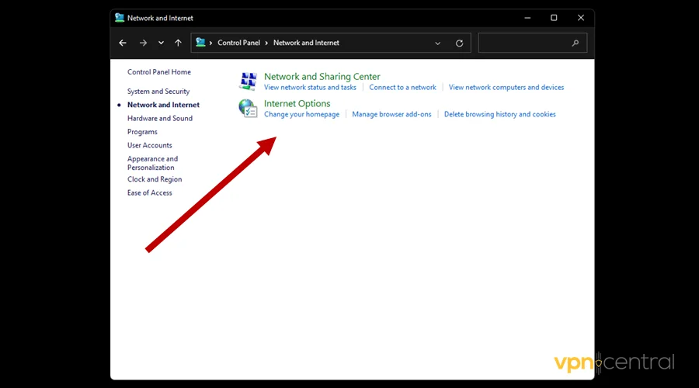Refresh the Network and Internet view
The width and height of the screenshot is (699, 388).
click(x=459, y=43)
